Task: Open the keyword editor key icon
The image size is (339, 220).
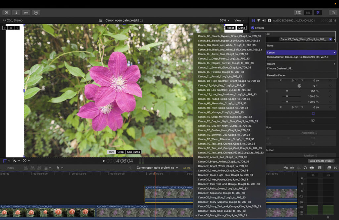Action: point(26,13)
